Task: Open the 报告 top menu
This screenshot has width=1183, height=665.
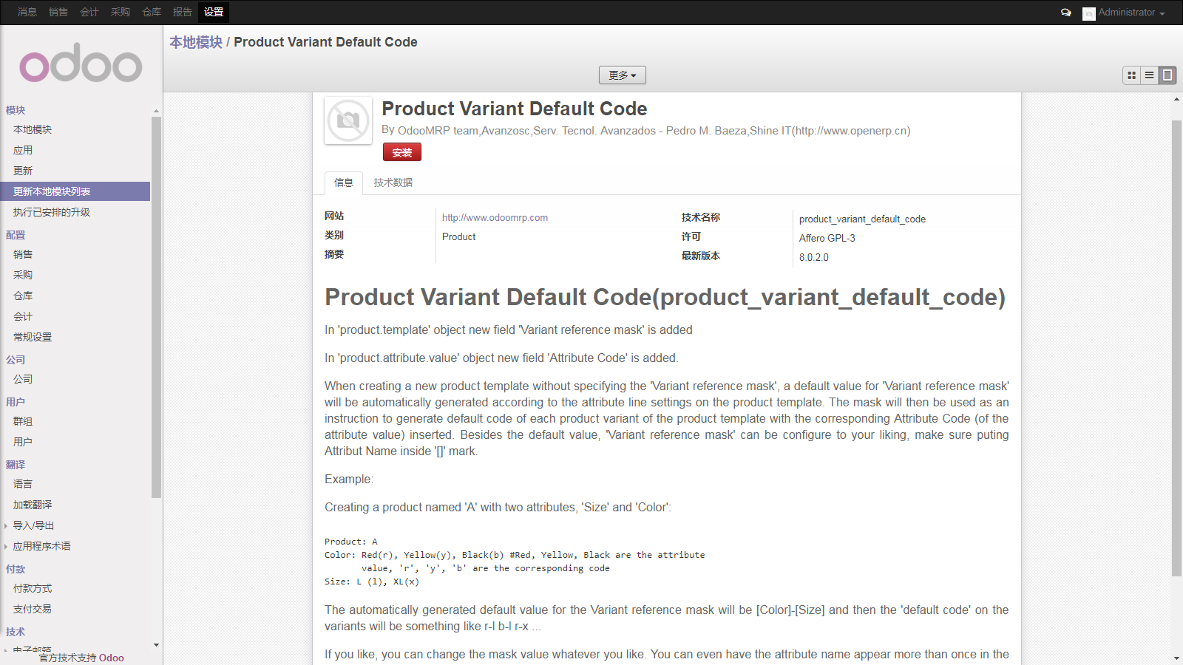Action: [183, 12]
